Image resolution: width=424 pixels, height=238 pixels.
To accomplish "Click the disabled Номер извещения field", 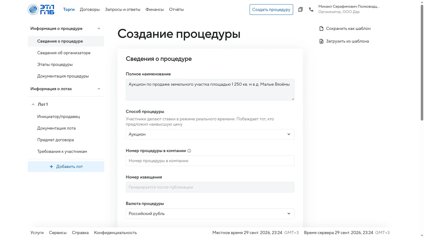I will pyautogui.click(x=210, y=187).
